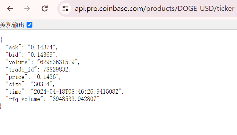Reload the Coinbase ticker page

tap(45, 8)
